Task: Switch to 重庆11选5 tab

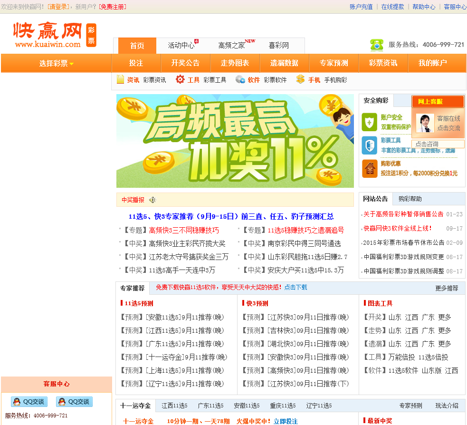Action: pyautogui.click(x=283, y=406)
